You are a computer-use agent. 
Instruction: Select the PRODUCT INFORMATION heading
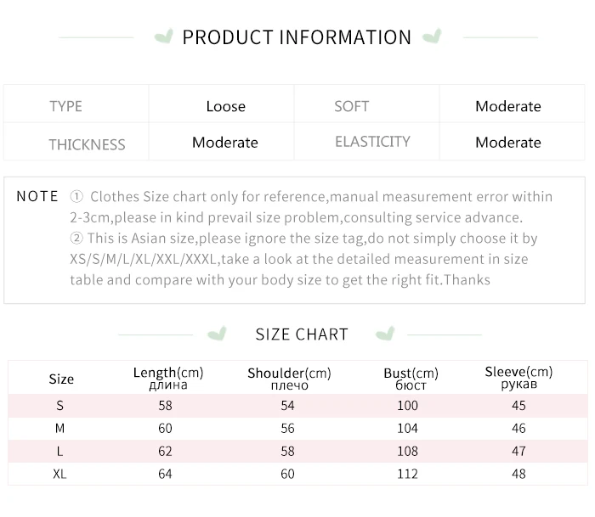[x=297, y=37]
